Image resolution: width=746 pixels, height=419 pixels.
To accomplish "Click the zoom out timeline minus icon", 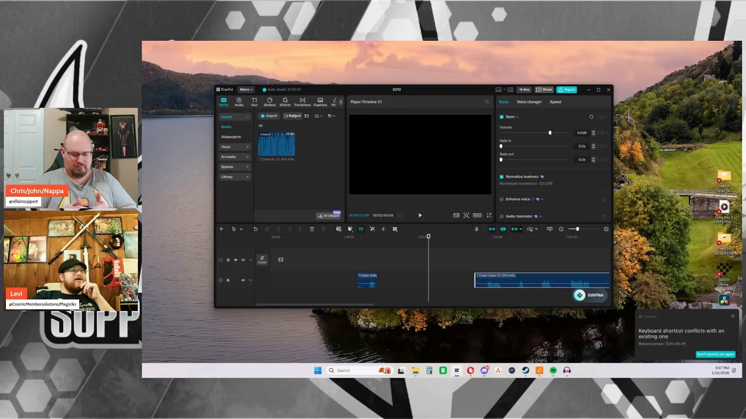I will pyautogui.click(x=561, y=229).
